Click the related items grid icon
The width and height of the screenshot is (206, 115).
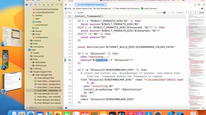pyautogui.click(x=66, y=4)
